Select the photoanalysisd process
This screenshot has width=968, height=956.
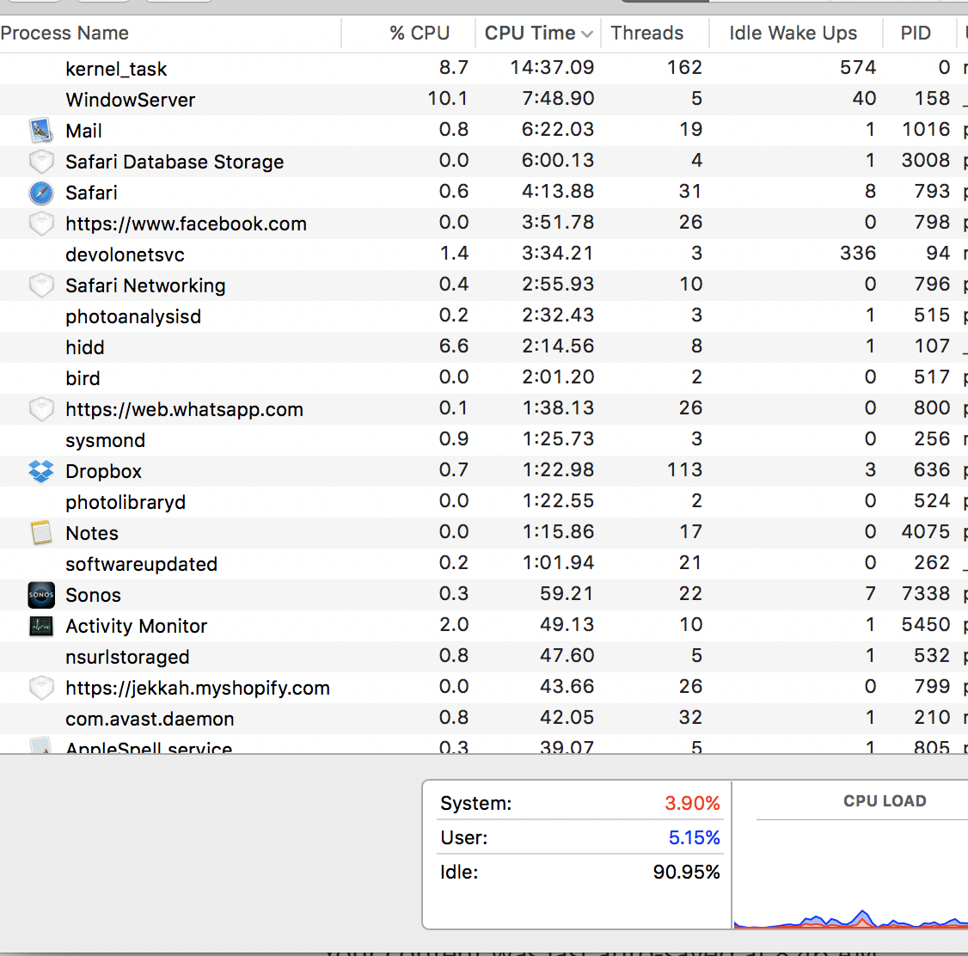[133, 316]
